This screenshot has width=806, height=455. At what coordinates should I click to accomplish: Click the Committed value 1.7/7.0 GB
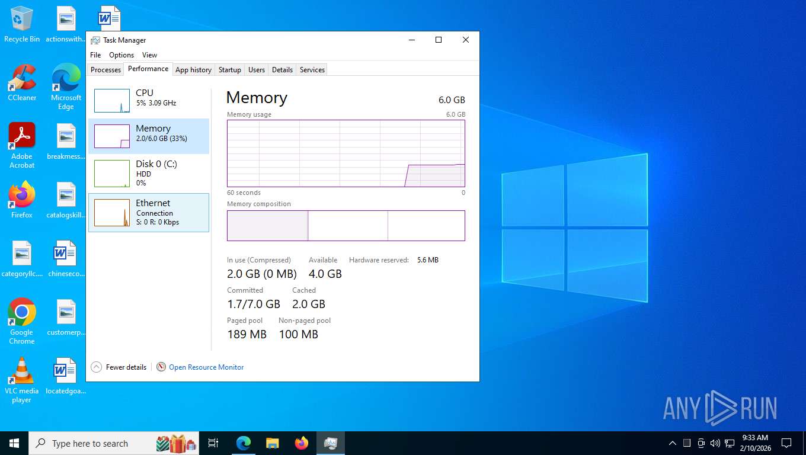coord(254,305)
